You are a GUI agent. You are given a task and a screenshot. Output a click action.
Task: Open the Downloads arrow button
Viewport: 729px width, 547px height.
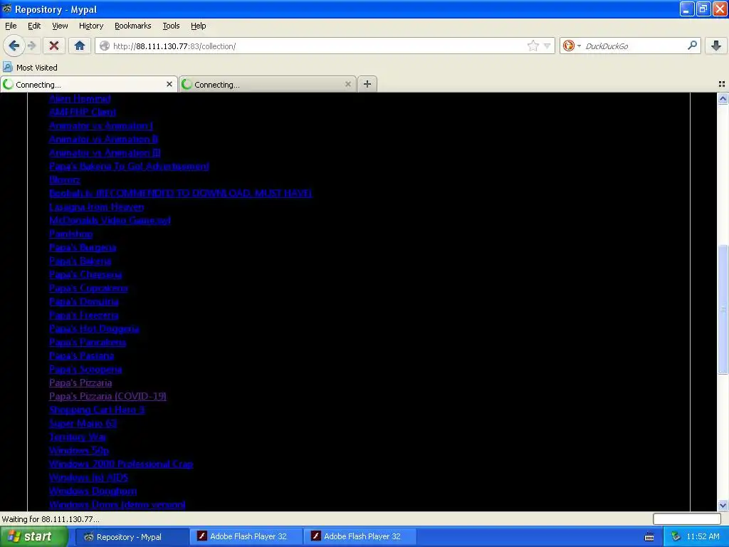click(716, 46)
